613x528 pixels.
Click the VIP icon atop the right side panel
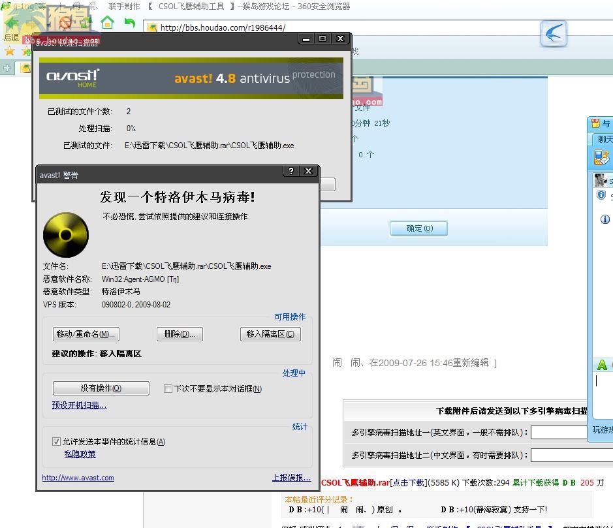tap(595, 123)
